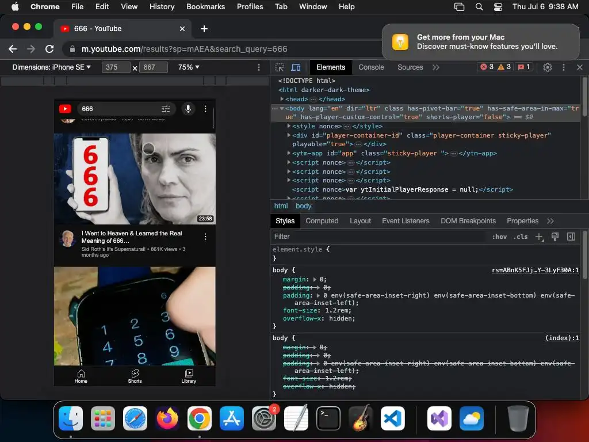Open device toolbar more options menu

(x=259, y=67)
